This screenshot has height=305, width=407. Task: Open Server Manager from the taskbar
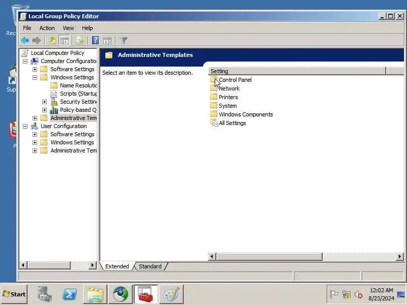point(44,294)
